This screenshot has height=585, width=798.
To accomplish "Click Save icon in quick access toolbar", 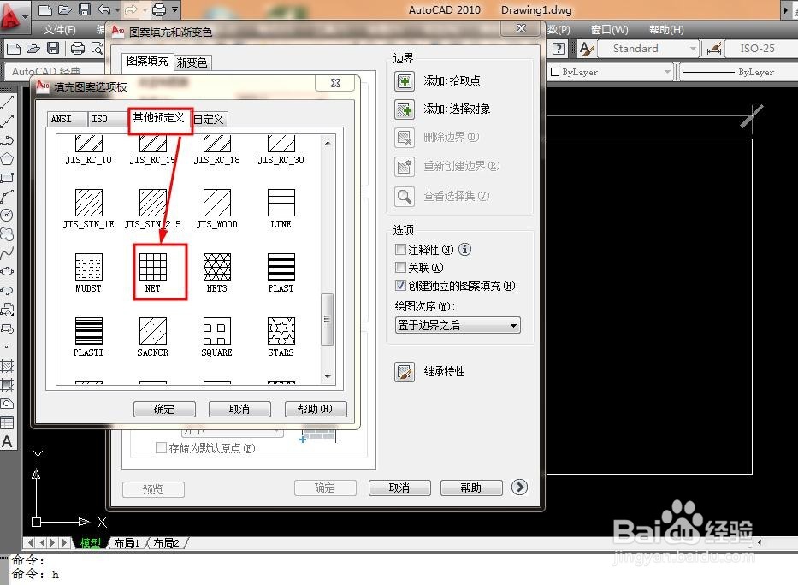I will pyautogui.click(x=85, y=9).
